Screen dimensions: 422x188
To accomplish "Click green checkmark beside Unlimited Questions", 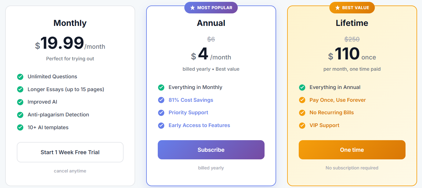I will click(20, 77).
